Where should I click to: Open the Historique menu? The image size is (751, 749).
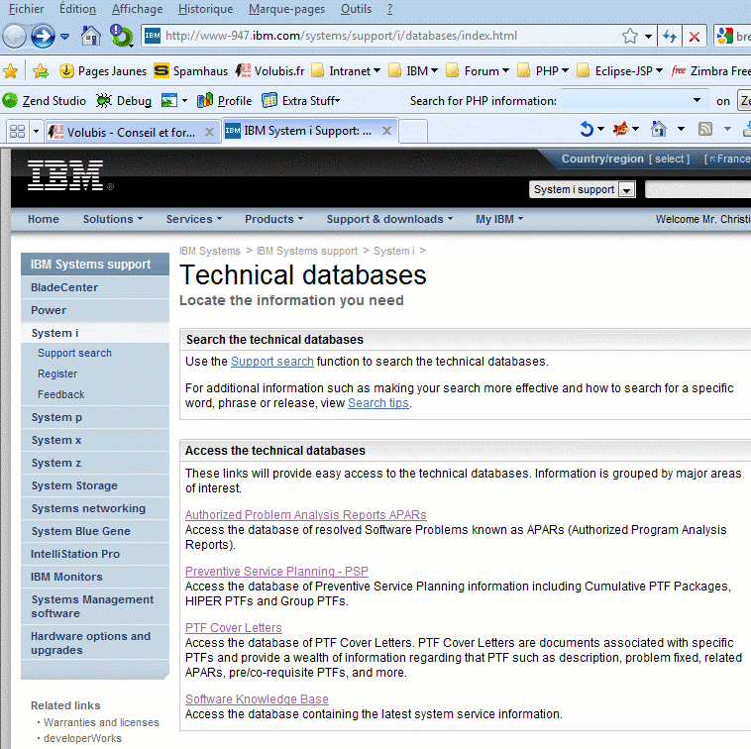(x=205, y=9)
